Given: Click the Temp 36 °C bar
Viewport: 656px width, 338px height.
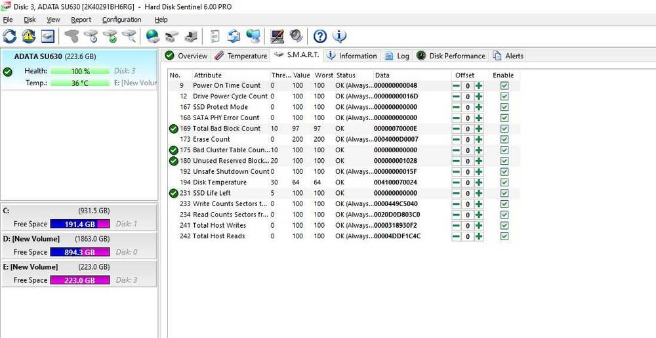Looking at the screenshot, I should pos(80,83).
